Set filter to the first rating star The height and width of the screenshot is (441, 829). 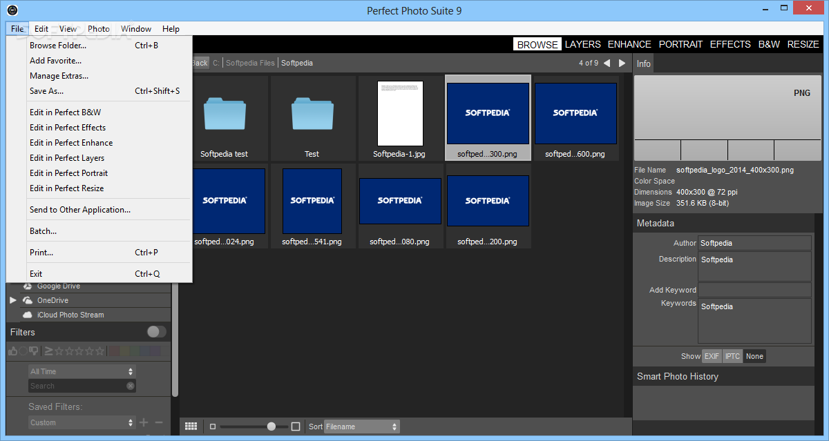pyautogui.click(x=59, y=351)
